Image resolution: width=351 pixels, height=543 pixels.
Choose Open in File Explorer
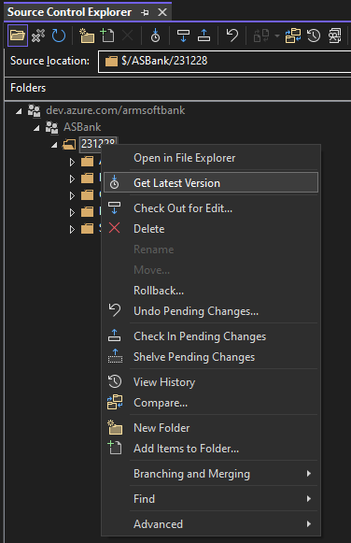pos(211,158)
